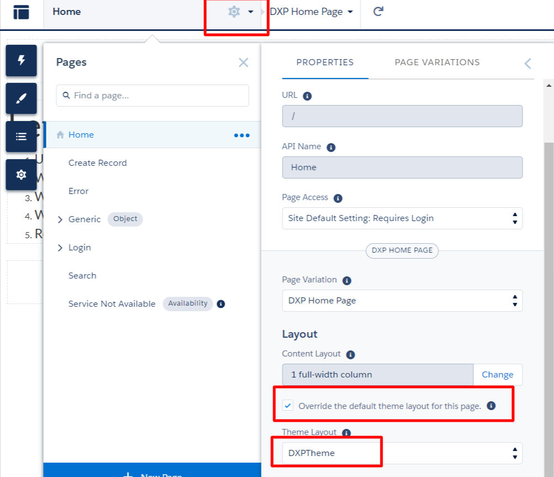Open the Theme Layout dropdown showing DXPTheme
This screenshot has height=477, width=554.
click(402, 453)
